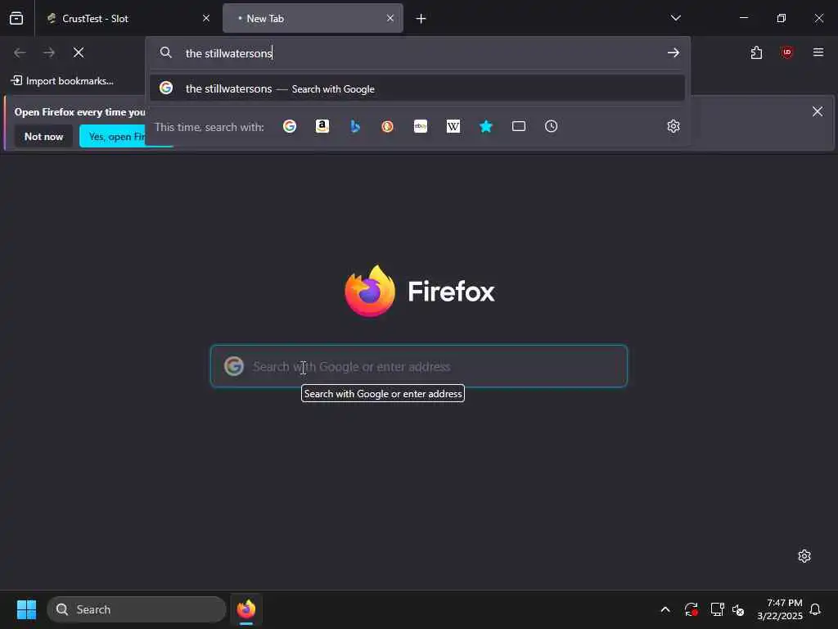Search bookmarks using the star icon

(486, 126)
